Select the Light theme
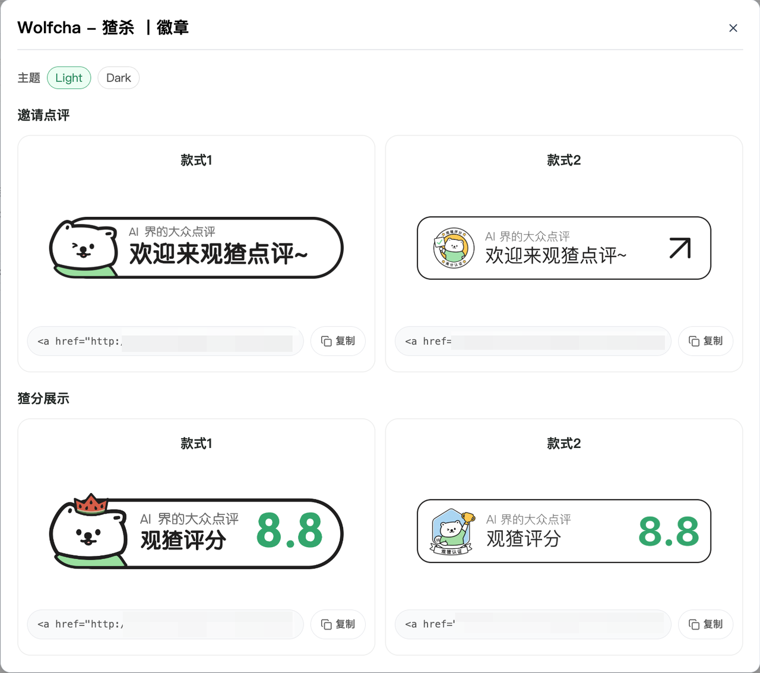This screenshot has height=673, width=760. tap(69, 78)
